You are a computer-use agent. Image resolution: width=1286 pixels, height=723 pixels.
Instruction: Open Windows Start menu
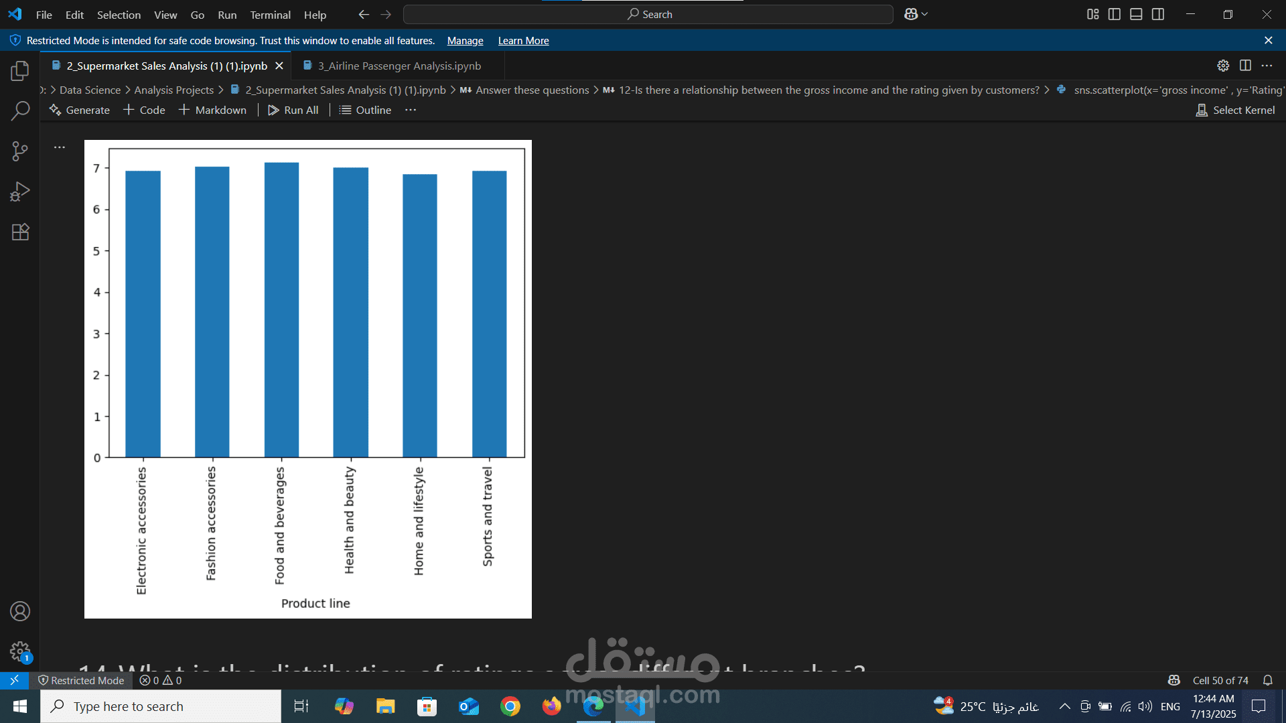pyautogui.click(x=20, y=706)
